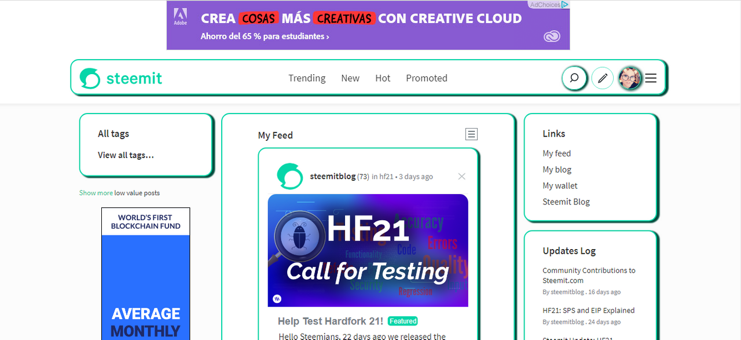Click the steemitblog avatar icon on post
741x340 pixels.
click(x=290, y=177)
